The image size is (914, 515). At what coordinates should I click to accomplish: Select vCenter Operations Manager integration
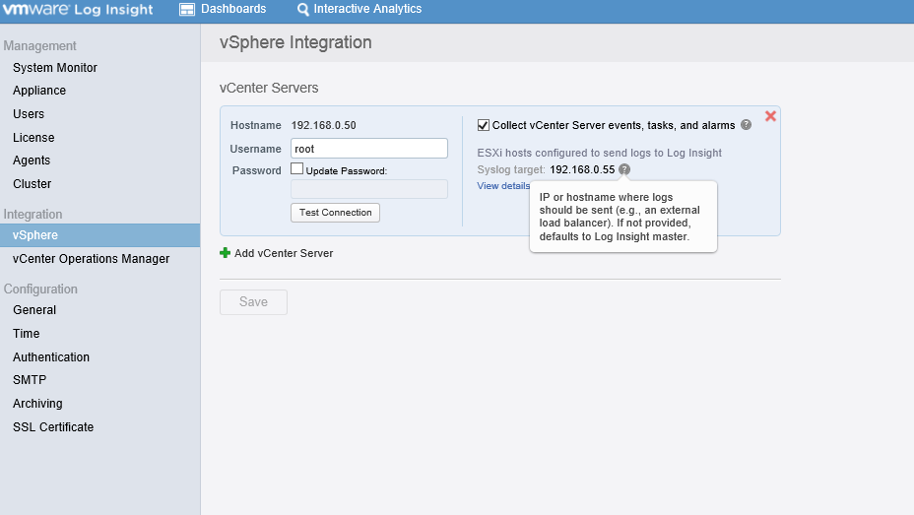tap(91, 259)
